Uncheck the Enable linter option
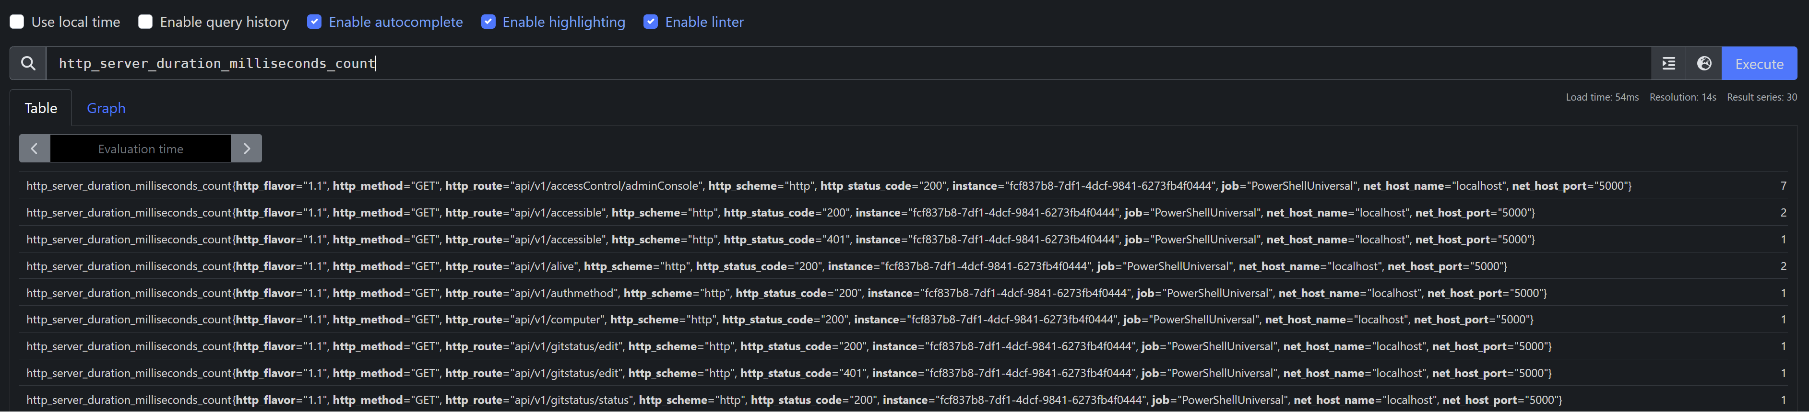Screen dimensions: 1809x412 (651, 22)
